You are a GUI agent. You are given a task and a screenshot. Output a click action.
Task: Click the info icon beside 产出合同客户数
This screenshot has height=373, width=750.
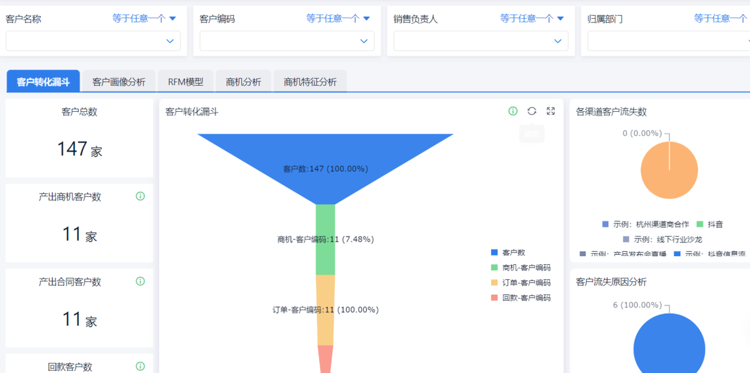tap(140, 281)
